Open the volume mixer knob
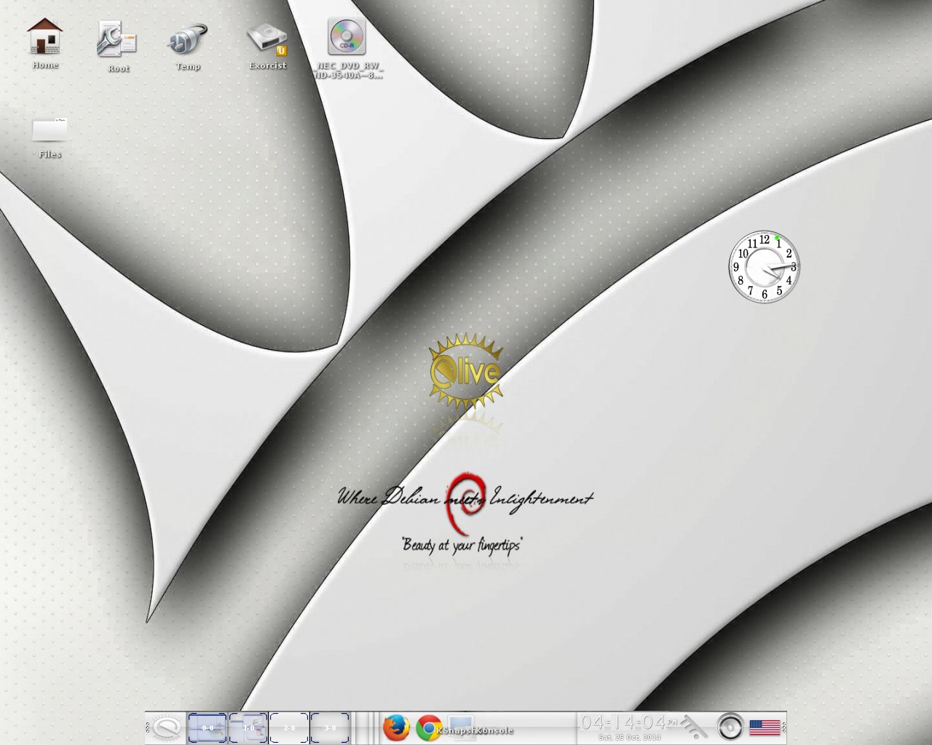Screen dimensions: 932x745 (730, 728)
